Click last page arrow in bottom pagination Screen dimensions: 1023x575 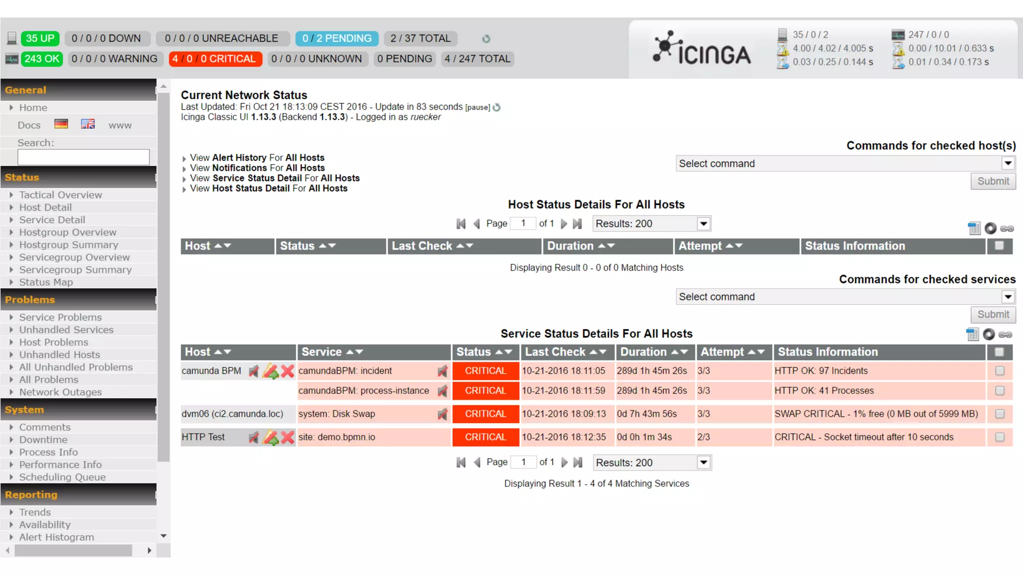point(578,462)
